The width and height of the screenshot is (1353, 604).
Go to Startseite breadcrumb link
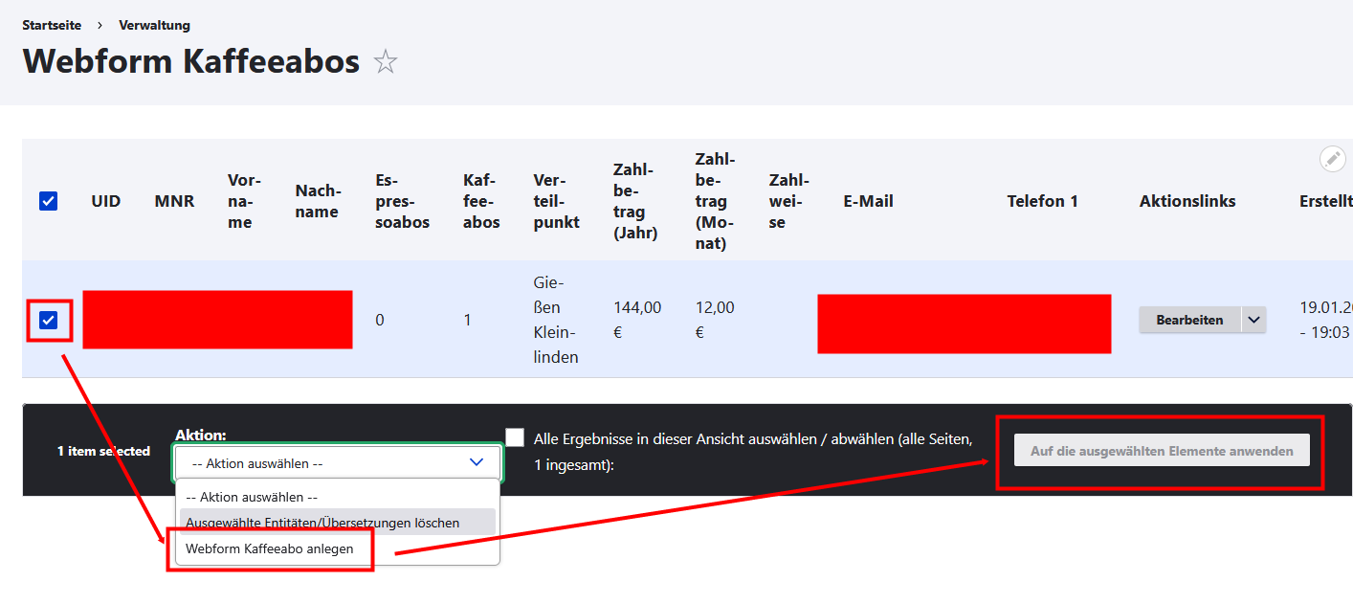[x=52, y=25]
